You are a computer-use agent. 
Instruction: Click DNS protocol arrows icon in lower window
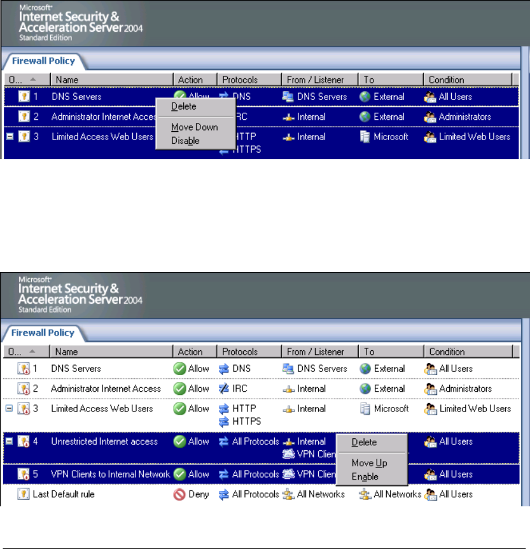[223, 369]
